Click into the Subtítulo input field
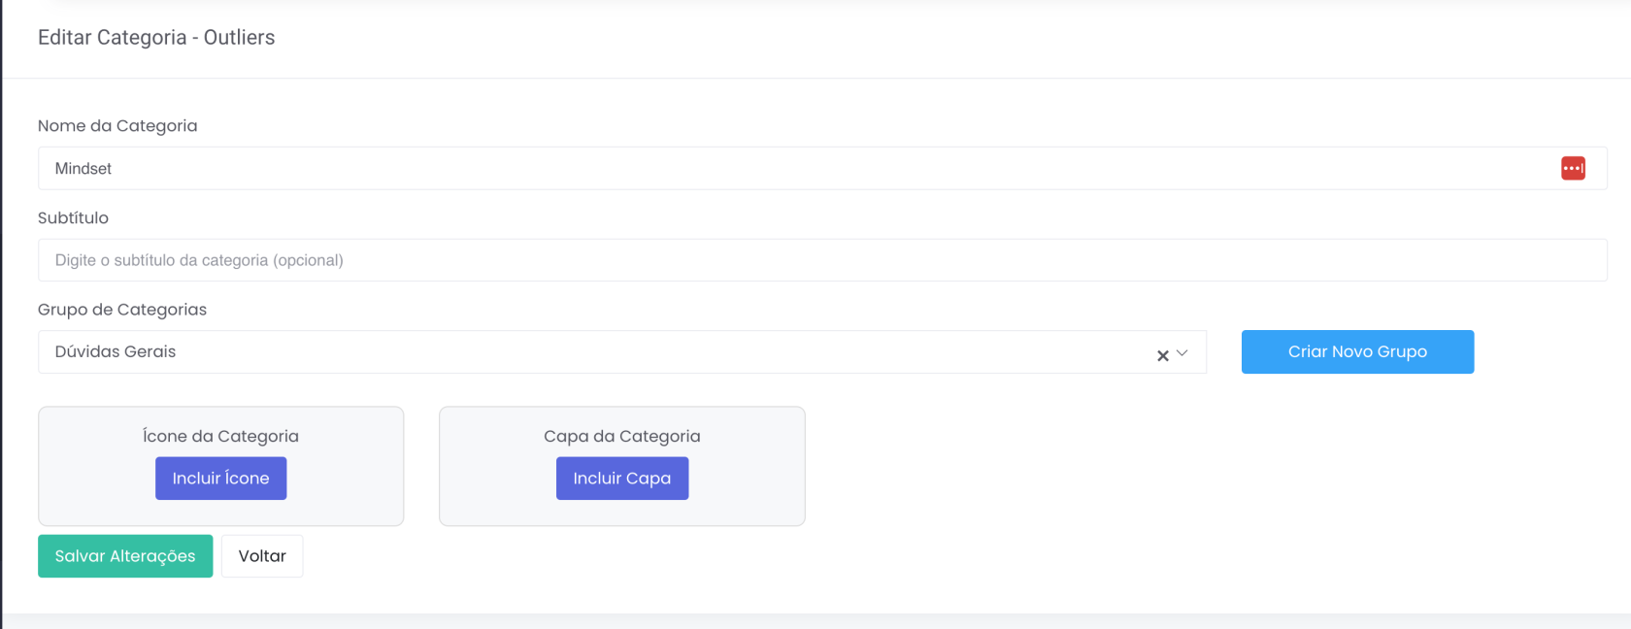 click(x=777, y=260)
